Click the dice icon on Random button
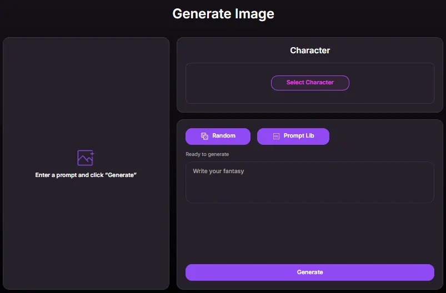446x293 pixels. click(x=204, y=136)
